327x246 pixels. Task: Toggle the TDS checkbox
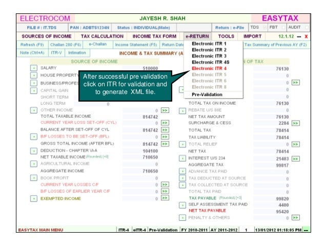(264, 28)
